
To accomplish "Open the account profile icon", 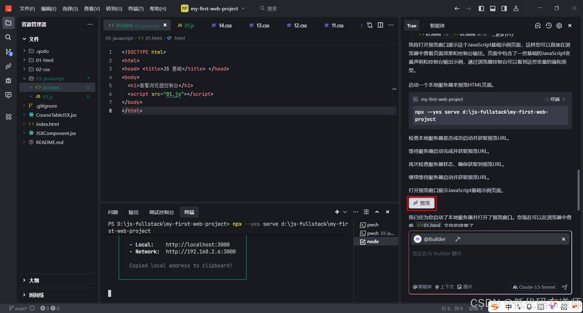I will [x=516, y=9].
